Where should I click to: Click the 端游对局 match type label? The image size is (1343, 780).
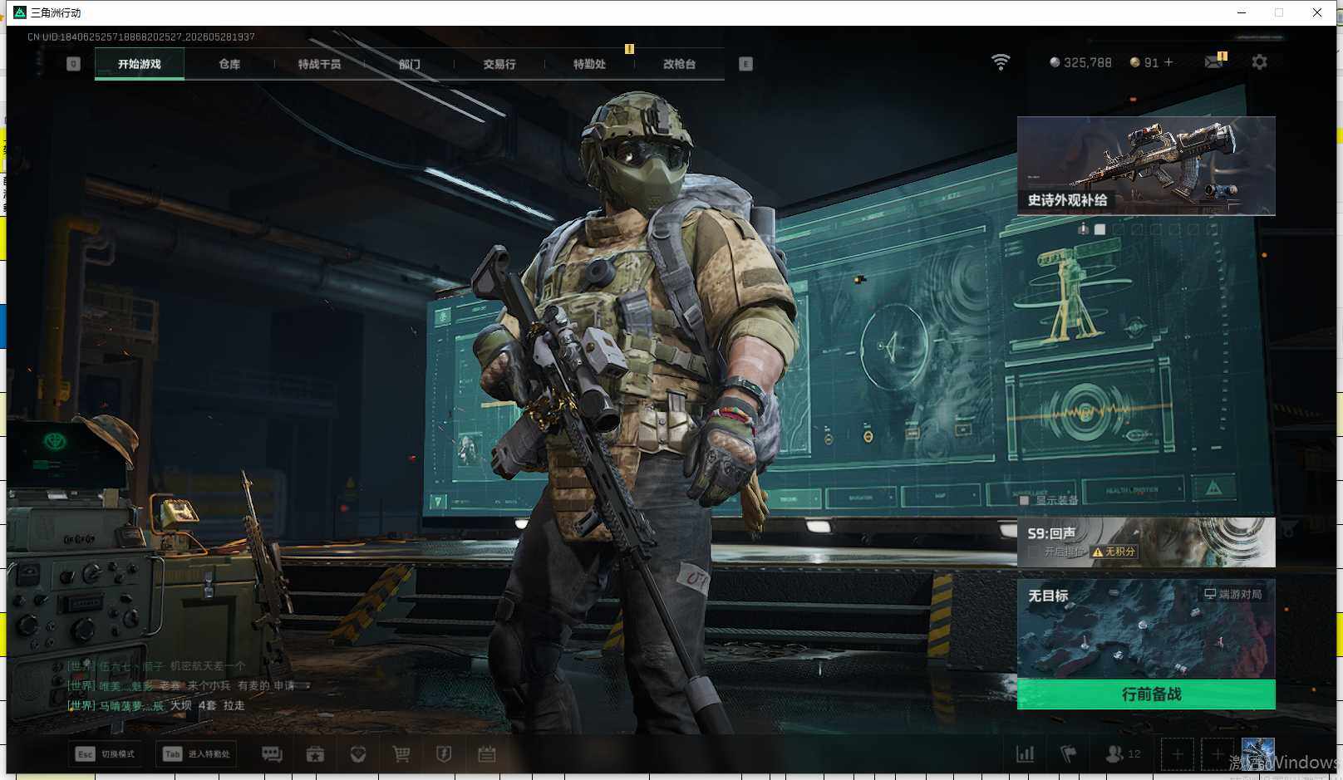click(x=1233, y=594)
